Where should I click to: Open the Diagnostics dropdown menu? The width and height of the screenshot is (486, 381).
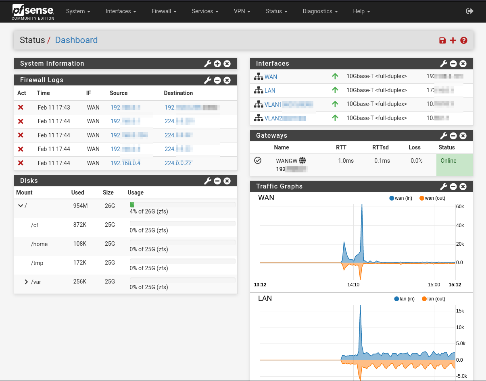(320, 11)
